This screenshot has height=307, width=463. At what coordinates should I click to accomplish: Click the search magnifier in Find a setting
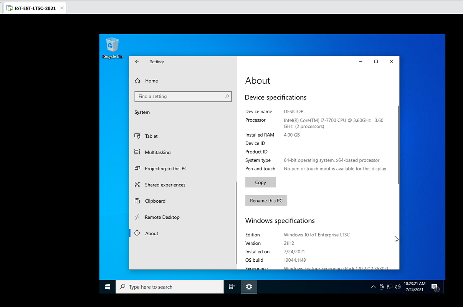pos(227,97)
